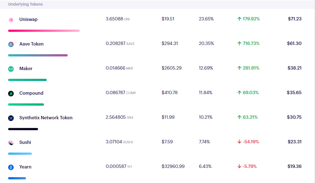
Task: Click the $19.51 Uniswap price
Action: 168,19
